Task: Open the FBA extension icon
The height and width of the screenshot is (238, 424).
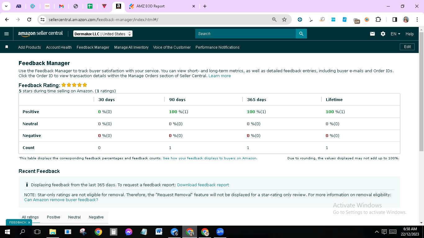Action: tap(333, 20)
